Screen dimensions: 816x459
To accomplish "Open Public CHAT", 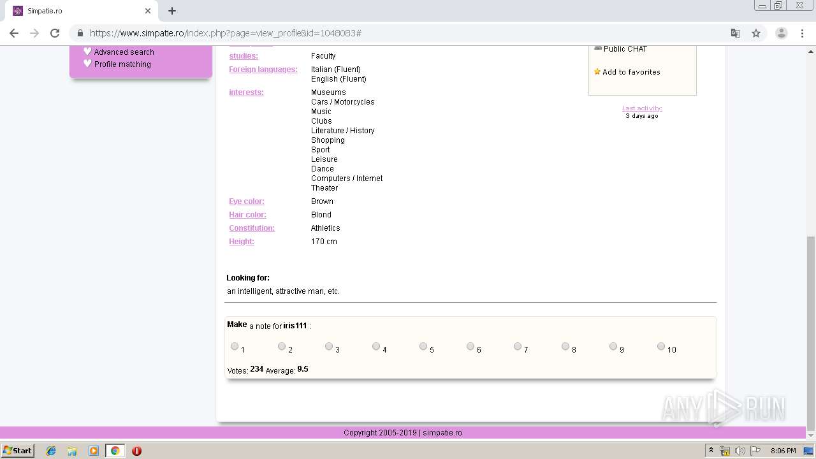I will click(x=625, y=49).
